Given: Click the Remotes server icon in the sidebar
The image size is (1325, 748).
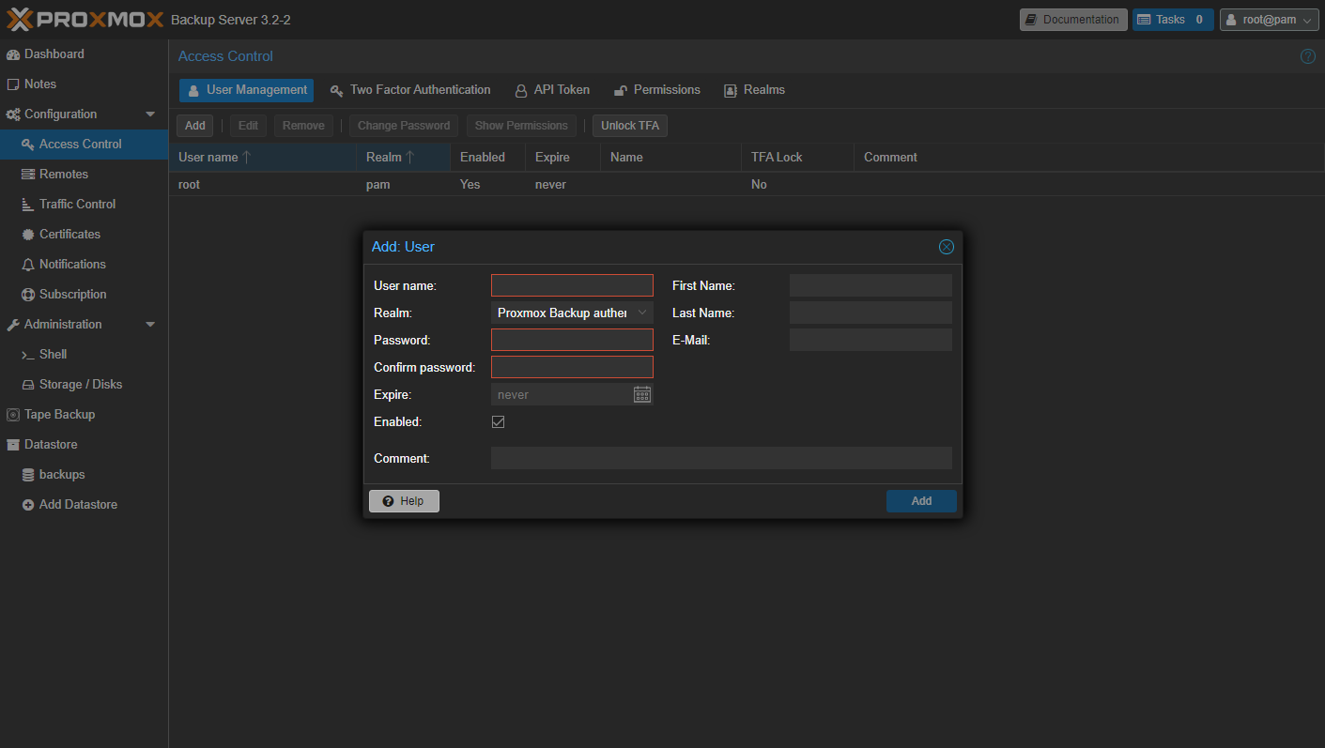Looking at the screenshot, I should click(x=28, y=175).
